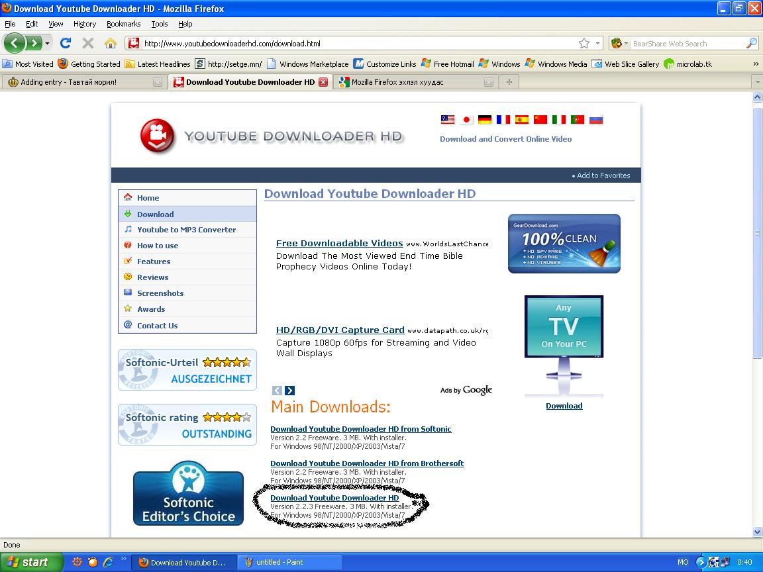This screenshot has width=763, height=572.
Task: Open the back/forward history dropdown arrow
Action: [47, 43]
